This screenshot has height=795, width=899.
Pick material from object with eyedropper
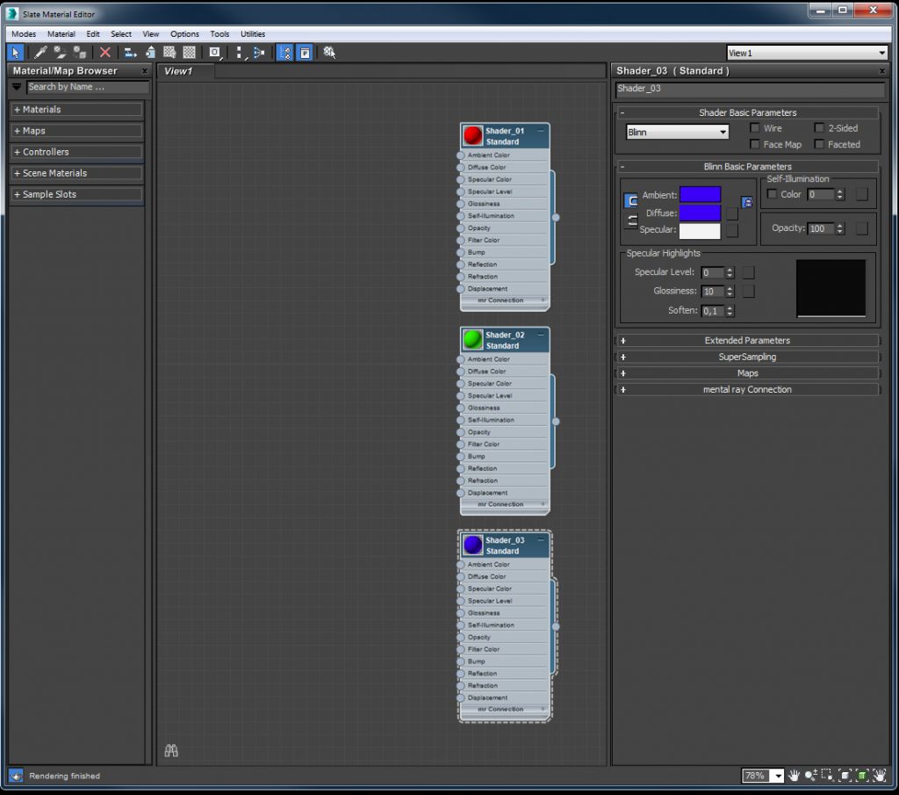click(x=40, y=53)
